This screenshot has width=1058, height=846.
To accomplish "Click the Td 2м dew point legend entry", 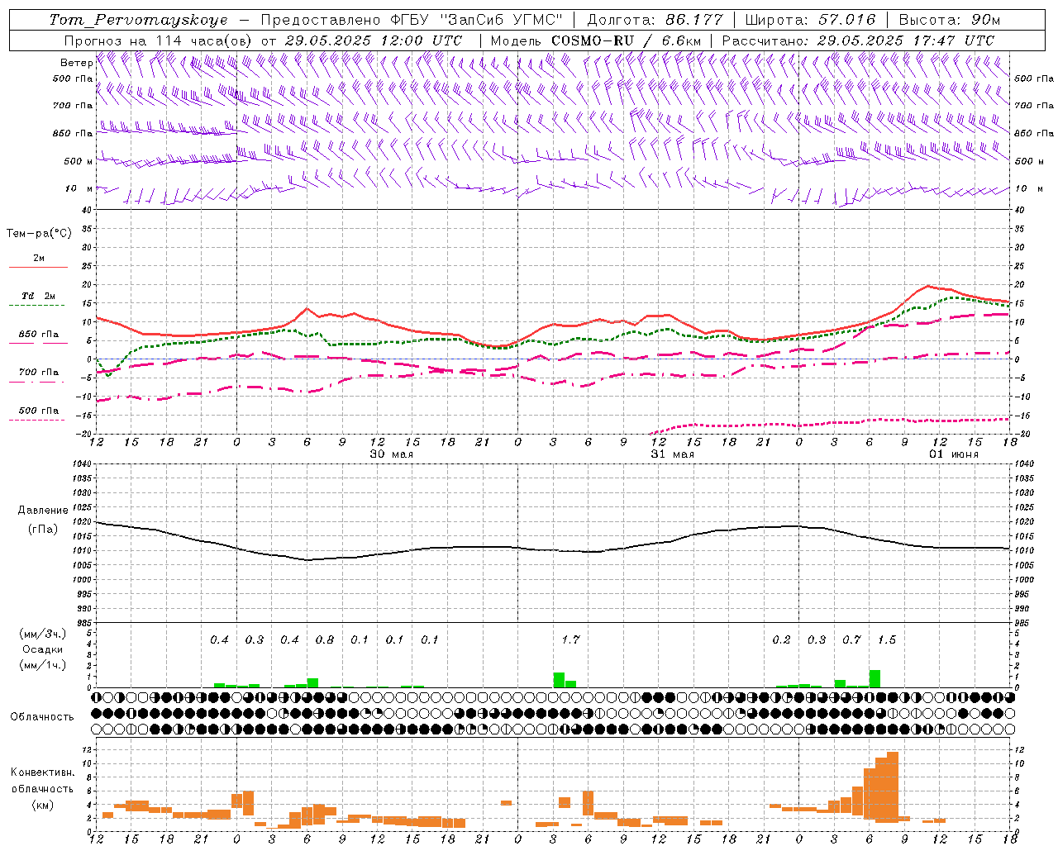I will [x=39, y=296].
